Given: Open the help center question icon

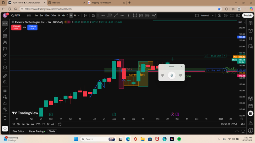Looking at the screenshot, I should pos(250,130).
